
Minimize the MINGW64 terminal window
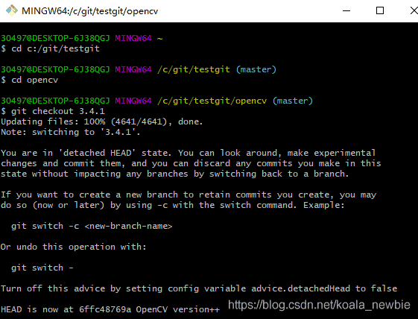click(x=346, y=10)
